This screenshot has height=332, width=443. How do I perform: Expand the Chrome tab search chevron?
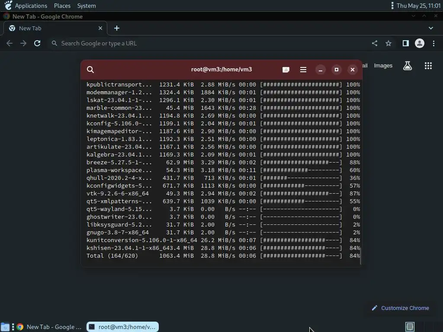pos(431,28)
